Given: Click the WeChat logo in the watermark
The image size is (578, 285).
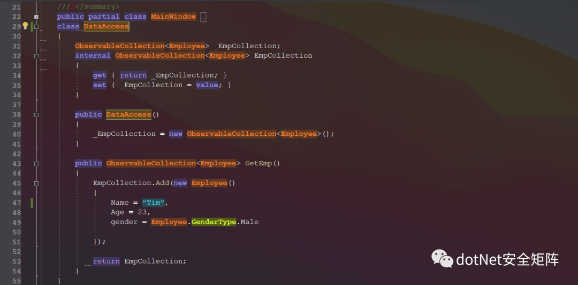Looking at the screenshot, I should 443,259.
